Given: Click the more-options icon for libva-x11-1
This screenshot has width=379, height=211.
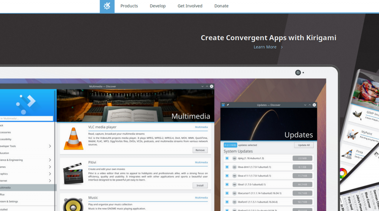Looking at the screenshot, I should 234,176.
